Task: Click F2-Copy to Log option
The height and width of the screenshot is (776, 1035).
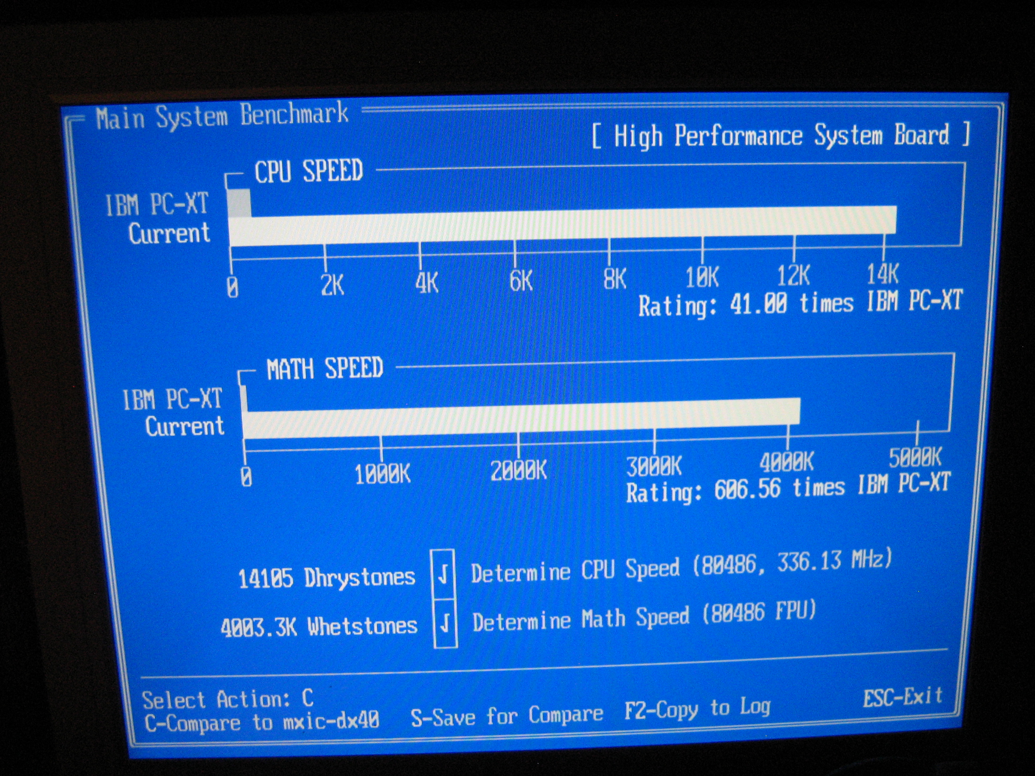Action: pos(697,709)
